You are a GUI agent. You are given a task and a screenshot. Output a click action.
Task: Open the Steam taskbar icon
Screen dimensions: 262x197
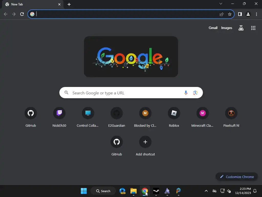click(156, 191)
